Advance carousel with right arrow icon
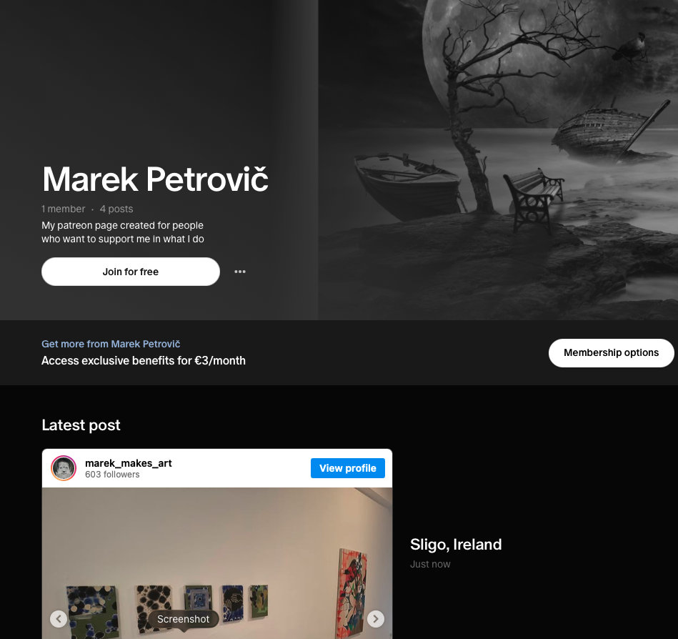This screenshot has height=639, width=678. [376, 619]
